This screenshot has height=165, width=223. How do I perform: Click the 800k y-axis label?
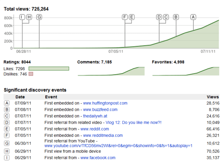8,18
